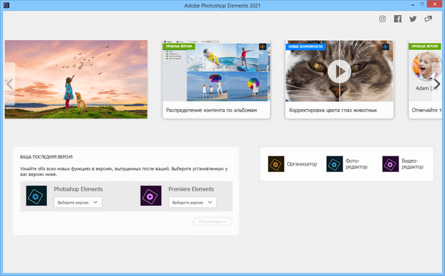Image resolution: width=445 pixels, height=276 pixels.
Task: Open Premiere Elements version dropdown
Action: pyautogui.click(x=193, y=202)
